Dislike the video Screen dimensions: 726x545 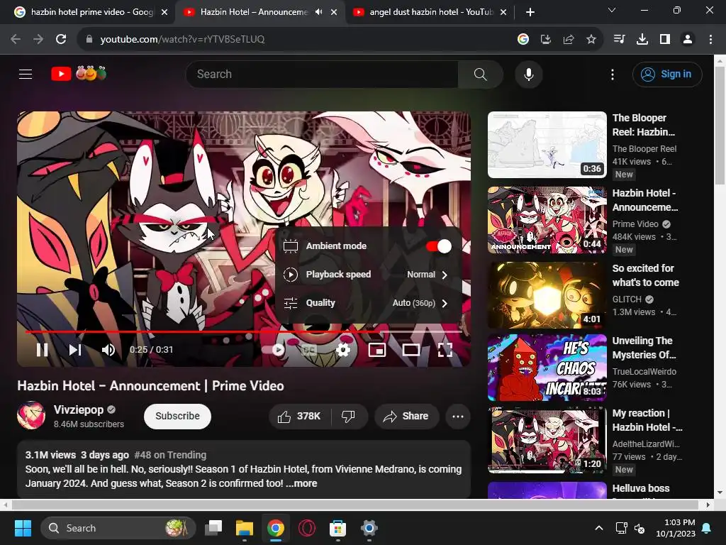tap(349, 416)
